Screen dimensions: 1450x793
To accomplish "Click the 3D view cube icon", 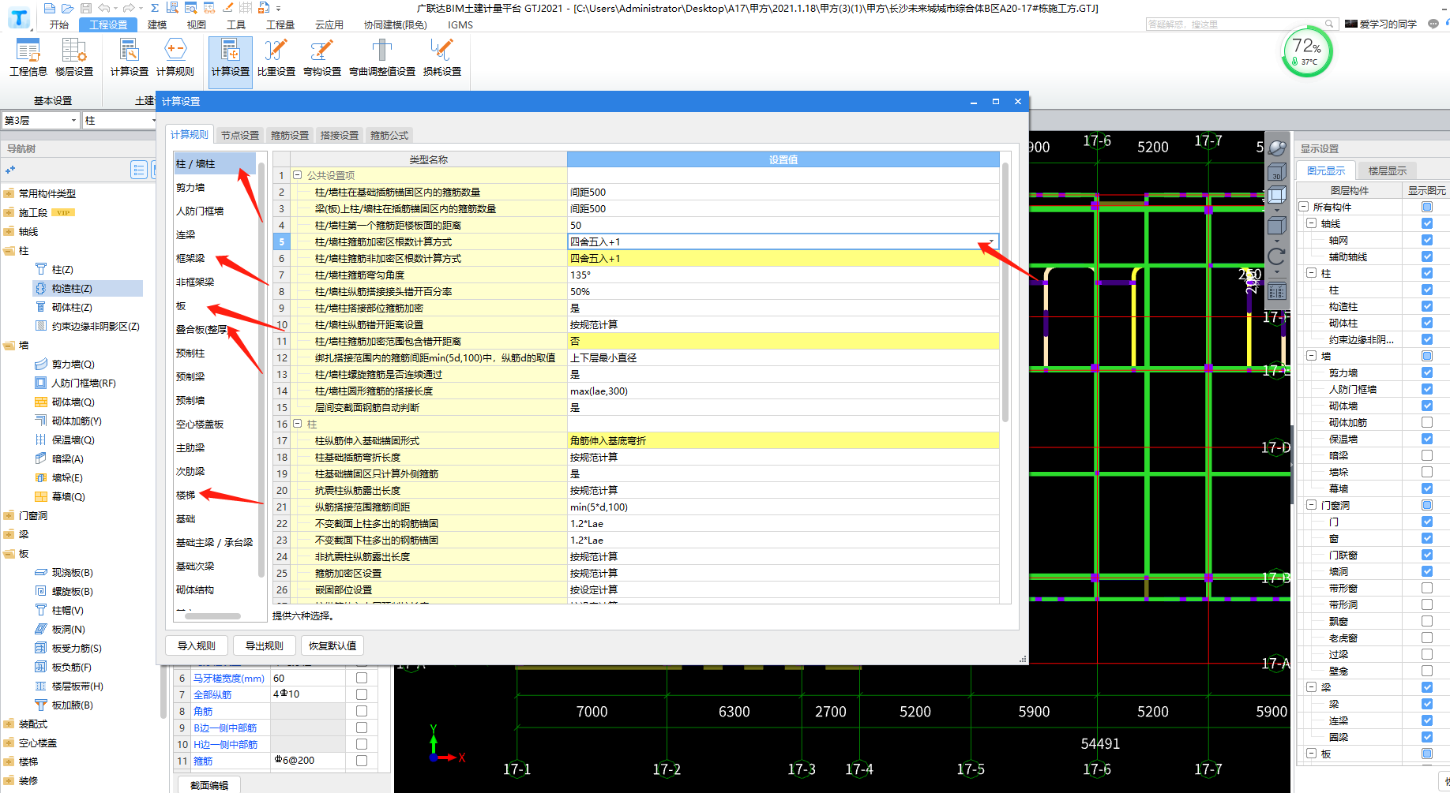I will [x=1277, y=171].
